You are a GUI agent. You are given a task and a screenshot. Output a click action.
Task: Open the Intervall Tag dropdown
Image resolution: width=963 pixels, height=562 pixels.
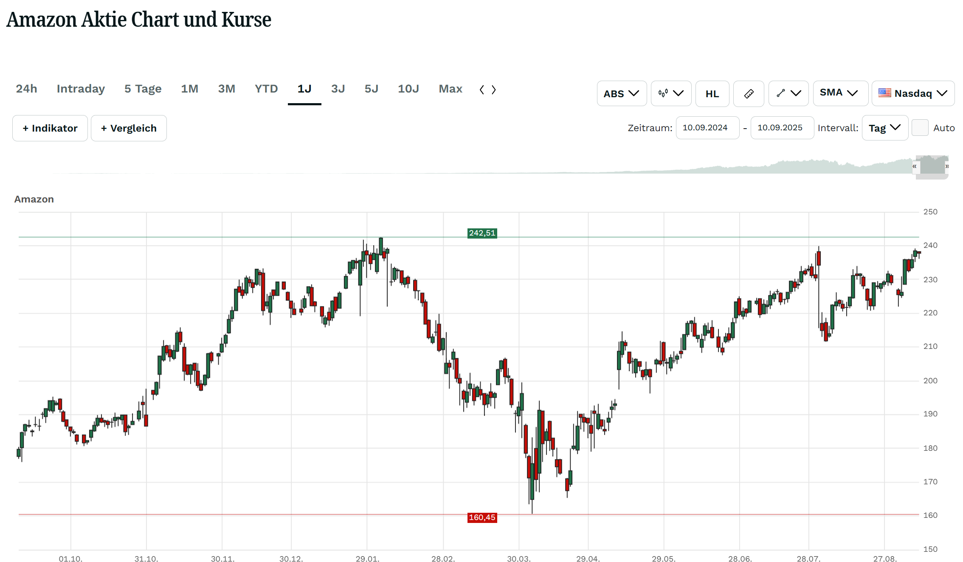885,128
